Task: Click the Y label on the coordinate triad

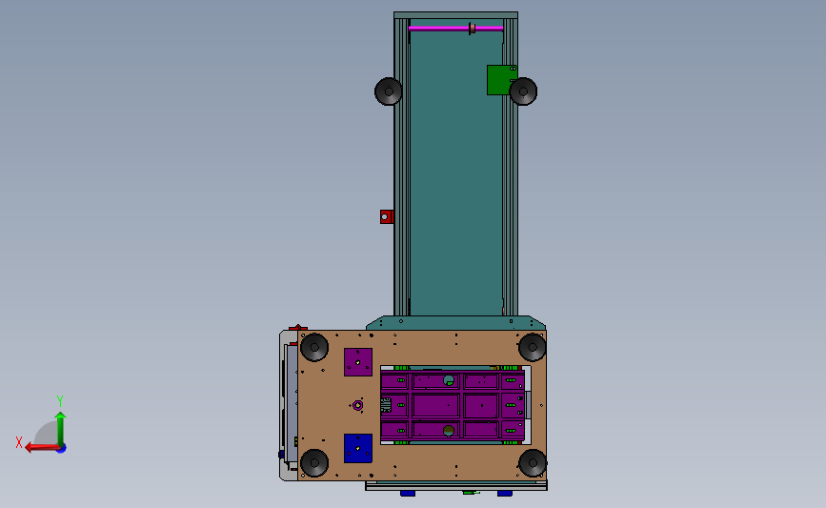Action: (x=60, y=401)
